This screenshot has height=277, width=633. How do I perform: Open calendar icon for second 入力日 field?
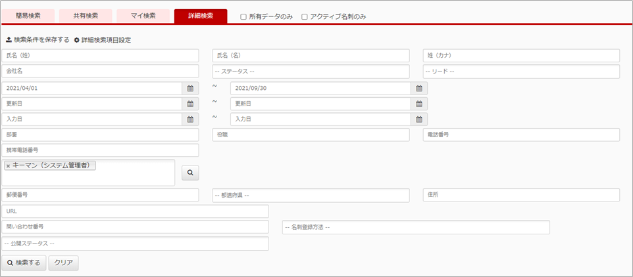tap(419, 119)
